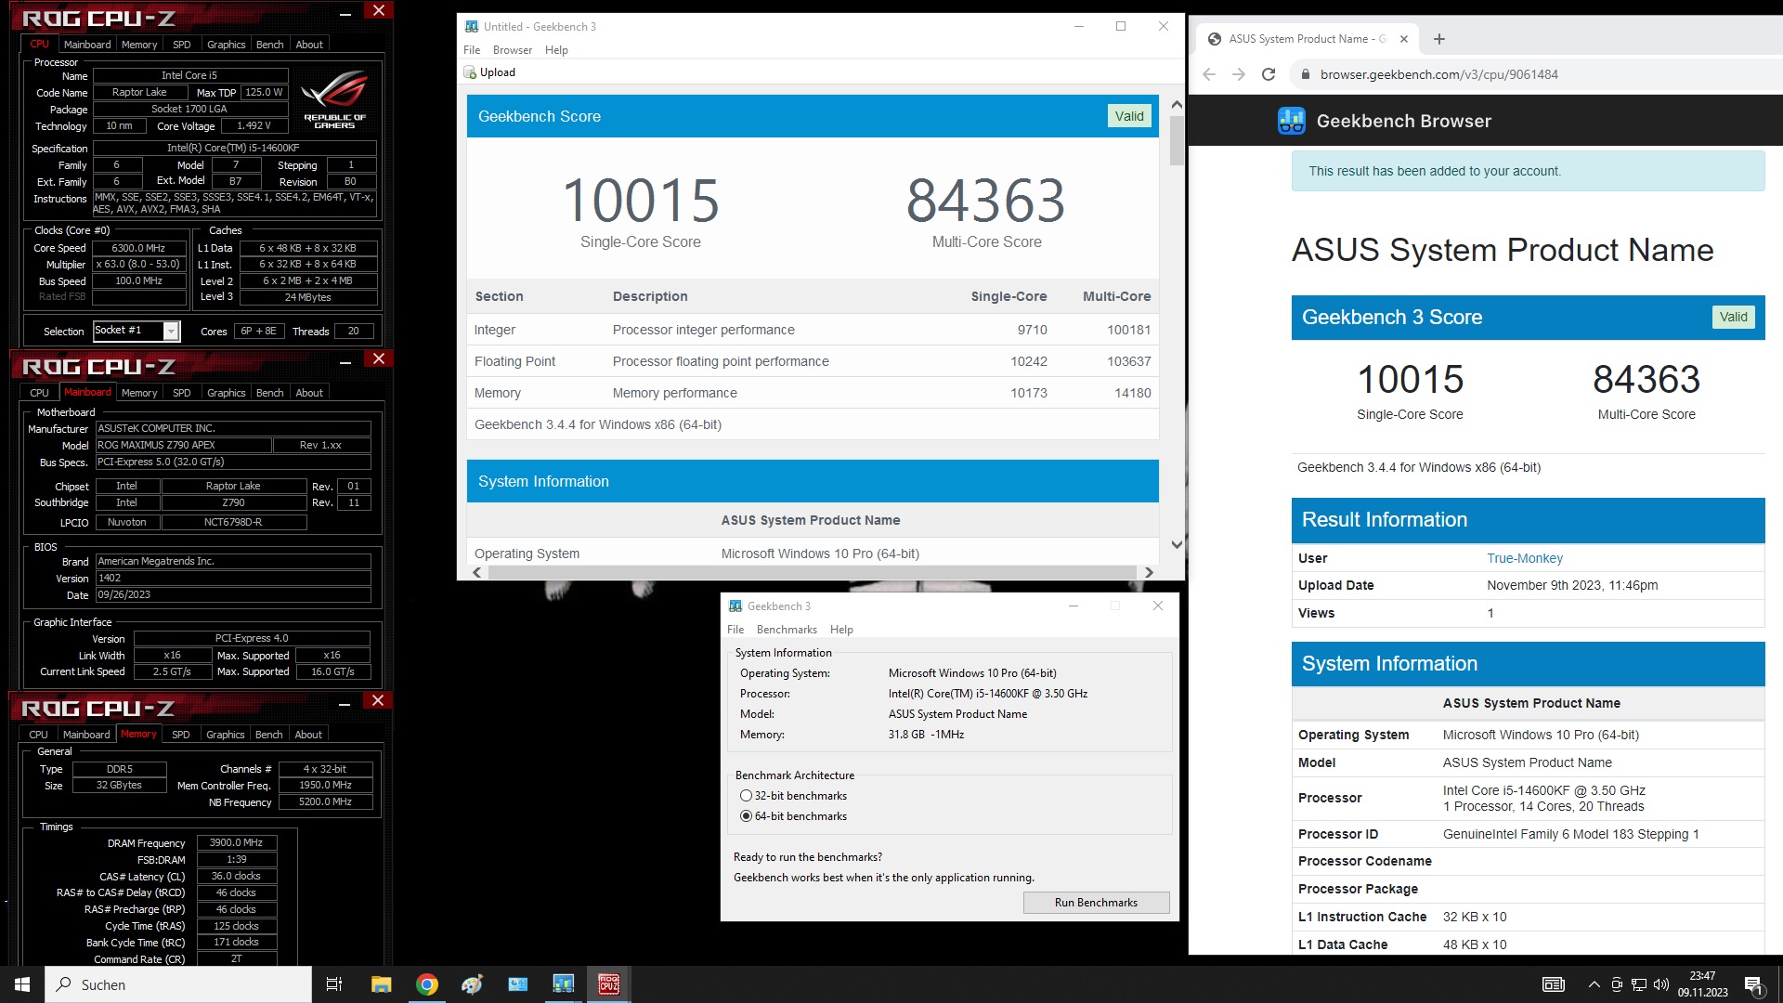The width and height of the screenshot is (1783, 1003).
Task: Click the taskbar search box Suchen
Action: click(x=178, y=984)
